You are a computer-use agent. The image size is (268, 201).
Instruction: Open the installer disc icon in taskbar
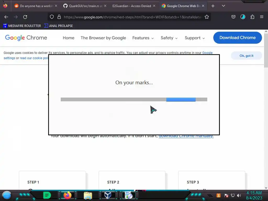pyautogui.click(x=129, y=195)
